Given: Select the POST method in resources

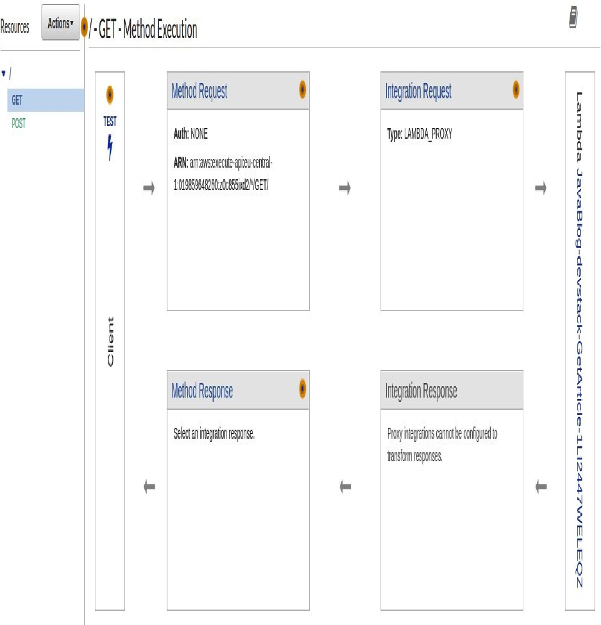Looking at the screenshot, I should [19, 123].
